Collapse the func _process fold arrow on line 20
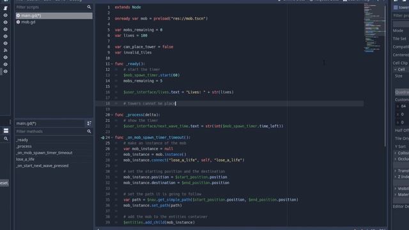Viewport: 409px width, 230px height. [x=112, y=115]
